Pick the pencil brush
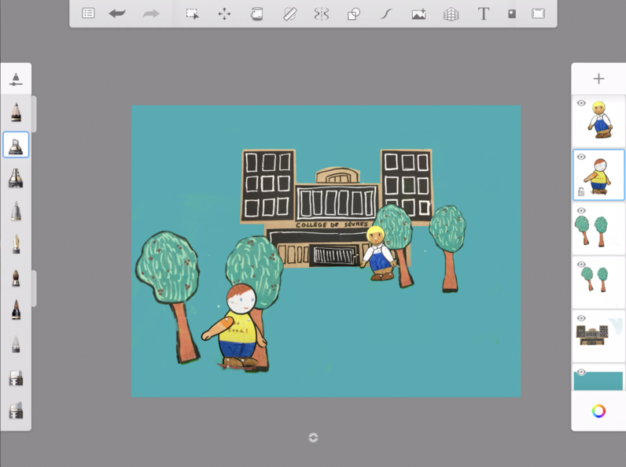 (16, 112)
